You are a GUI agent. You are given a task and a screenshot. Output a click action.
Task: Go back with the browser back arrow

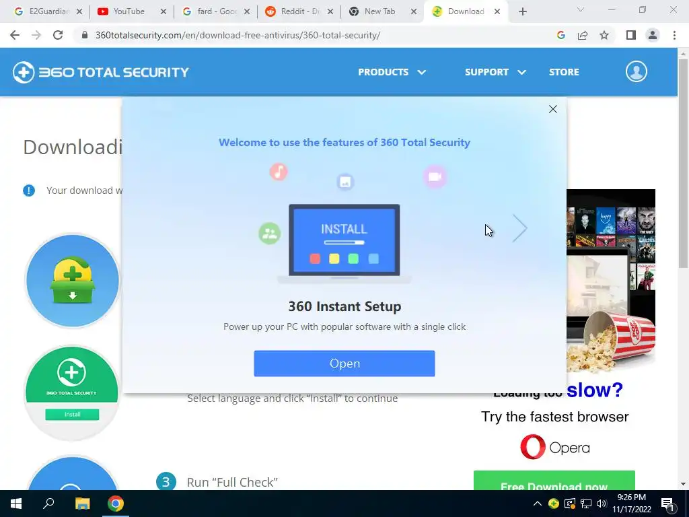pyautogui.click(x=15, y=35)
